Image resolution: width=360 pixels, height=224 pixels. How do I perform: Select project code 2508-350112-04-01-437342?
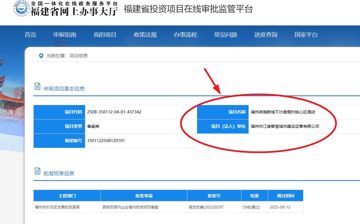coord(114,112)
